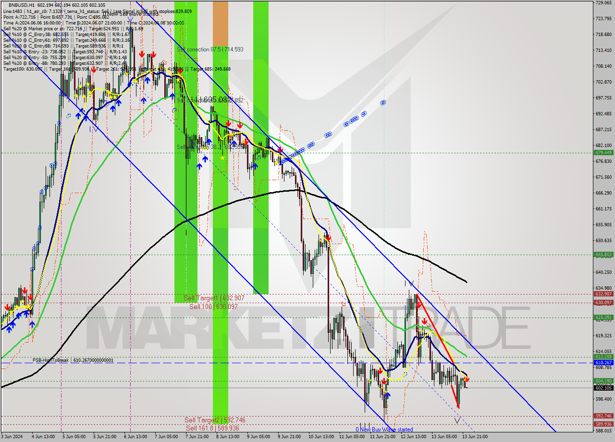Select the red 630.097 price tag on axis
The height and width of the screenshot is (442, 615).
(604, 303)
